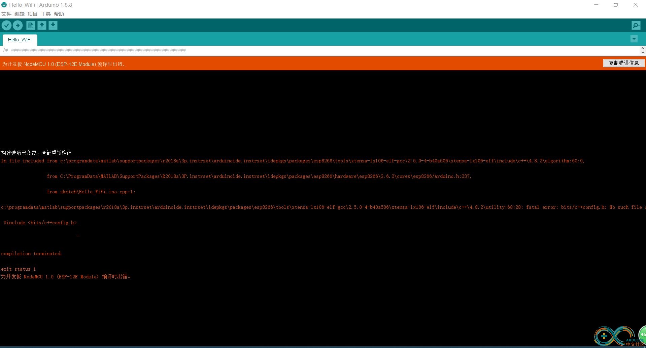646x348 pixels.
Task: Click the '构建选项已变更，全部重新构建' console line
Action: click(x=36, y=153)
